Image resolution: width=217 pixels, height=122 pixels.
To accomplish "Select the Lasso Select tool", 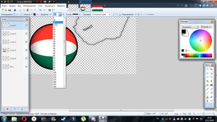I will (207, 73).
